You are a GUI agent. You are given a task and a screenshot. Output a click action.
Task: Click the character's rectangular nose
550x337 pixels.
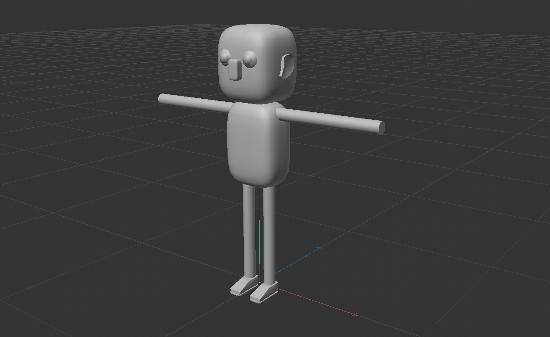click(x=235, y=70)
